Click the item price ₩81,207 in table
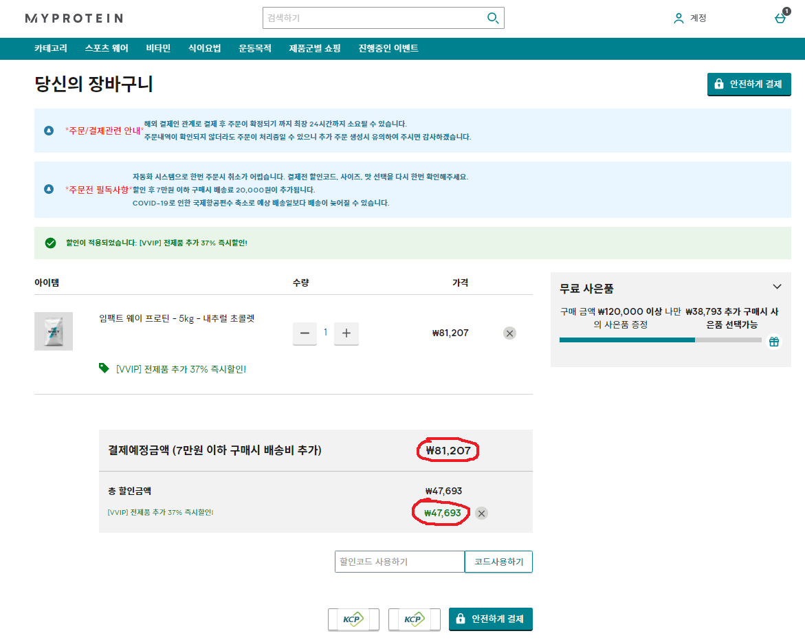805x640 pixels. (x=450, y=333)
